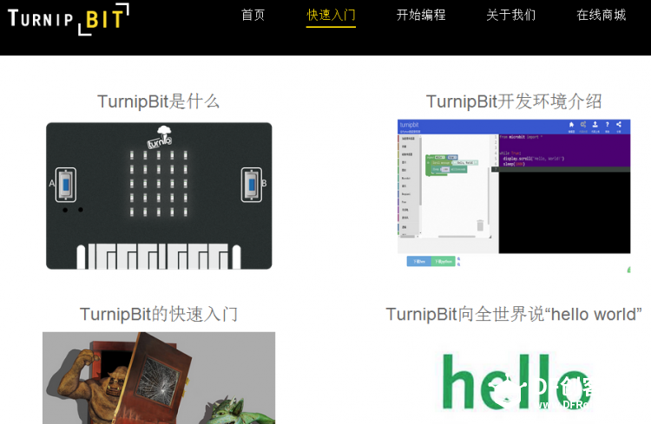This screenshot has height=424, width=651.
Task: Open the 在线商城 store link
Action: click(x=602, y=15)
